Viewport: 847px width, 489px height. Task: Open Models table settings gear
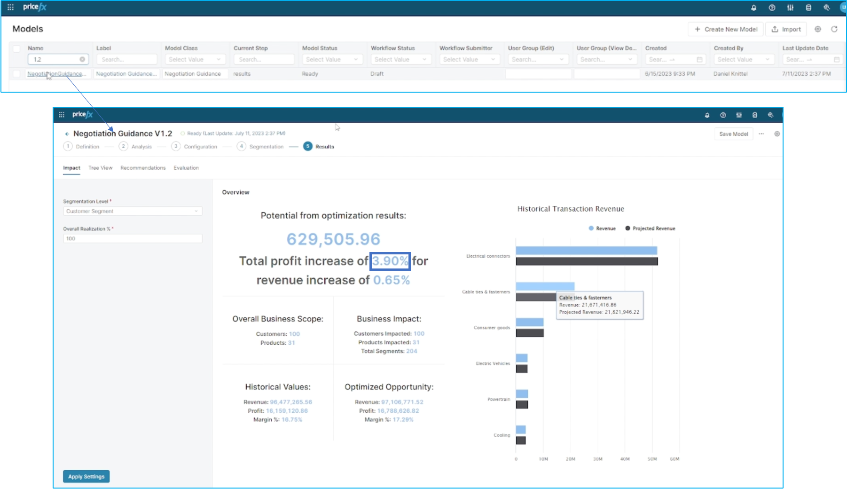click(817, 29)
